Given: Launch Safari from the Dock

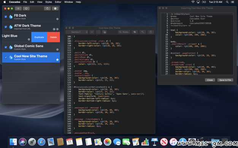Looking at the screenshot, I should 41,142.
